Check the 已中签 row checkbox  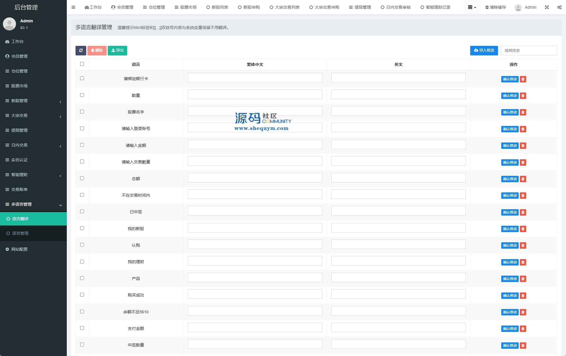point(82,212)
